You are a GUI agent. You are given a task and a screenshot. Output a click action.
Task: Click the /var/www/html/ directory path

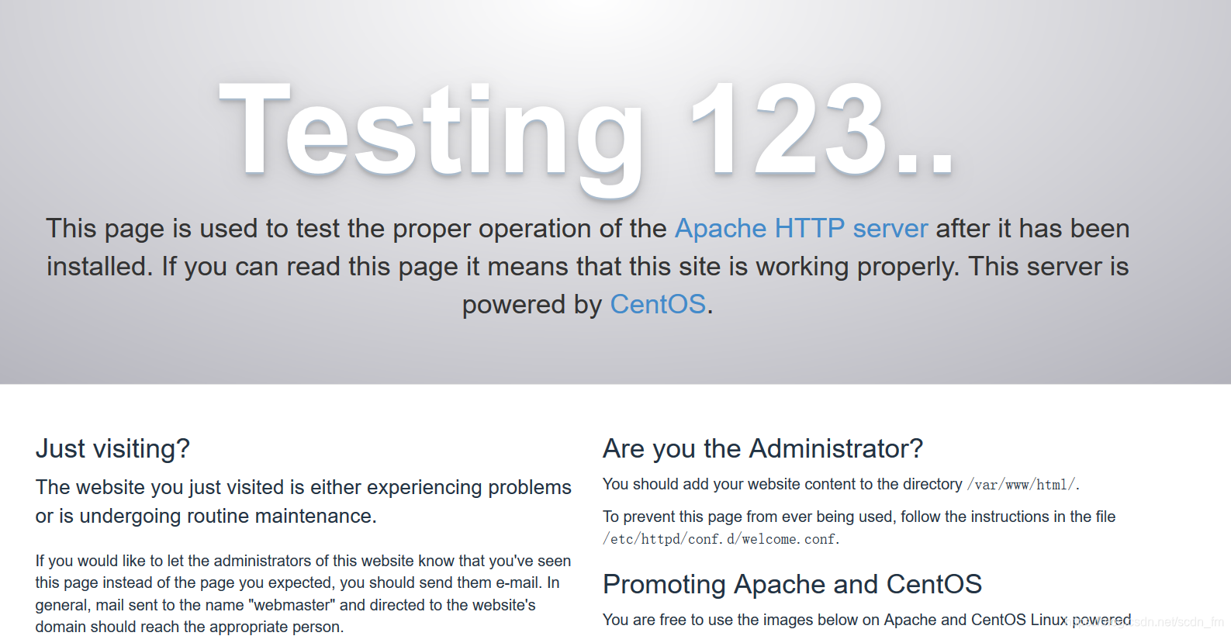[1022, 485]
